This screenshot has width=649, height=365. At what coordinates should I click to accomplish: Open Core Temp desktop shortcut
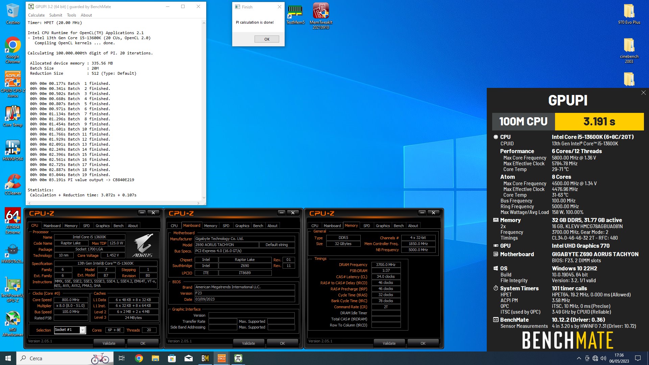click(x=13, y=116)
